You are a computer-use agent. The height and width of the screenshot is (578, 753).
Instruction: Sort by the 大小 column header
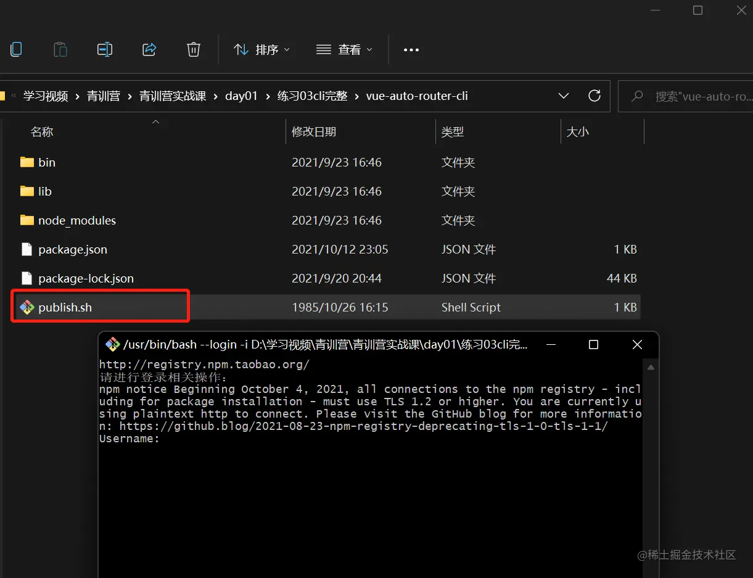[578, 131]
